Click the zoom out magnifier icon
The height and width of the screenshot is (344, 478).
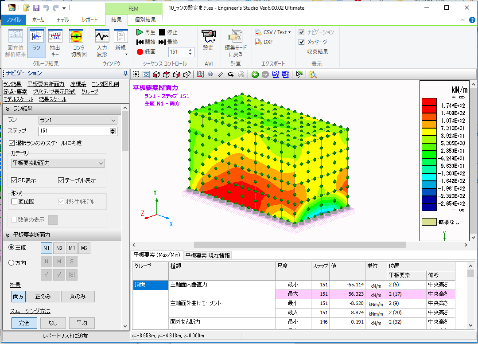pyautogui.click(x=210, y=74)
